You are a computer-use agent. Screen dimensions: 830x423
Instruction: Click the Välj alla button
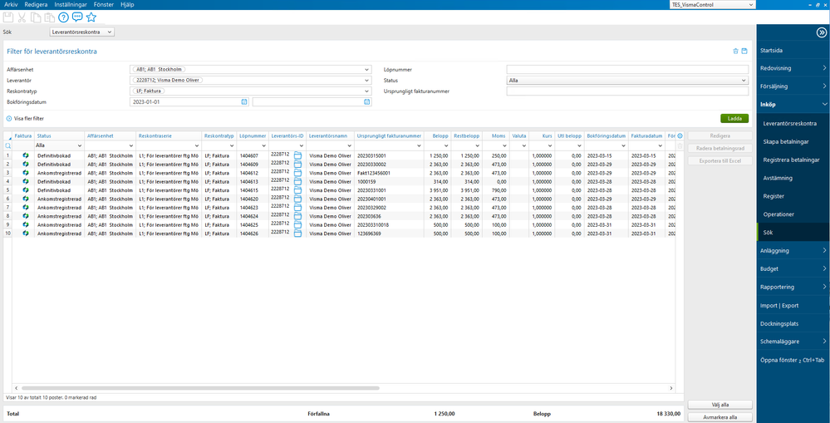click(719, 404)
